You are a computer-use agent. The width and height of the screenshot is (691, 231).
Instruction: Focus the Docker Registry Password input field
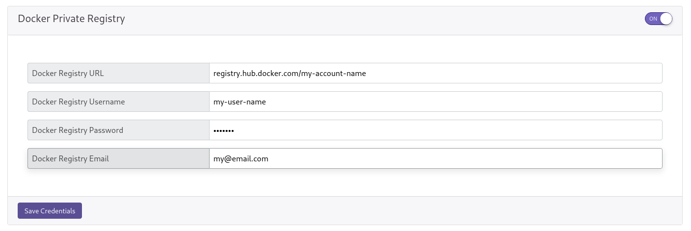click(x=435, y=130)
